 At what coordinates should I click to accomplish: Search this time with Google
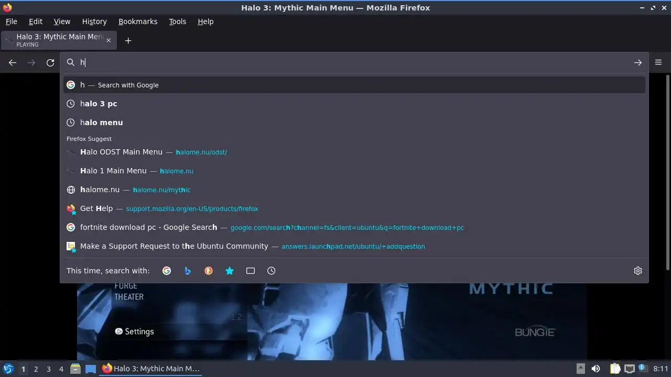click(x=167, y=271)
